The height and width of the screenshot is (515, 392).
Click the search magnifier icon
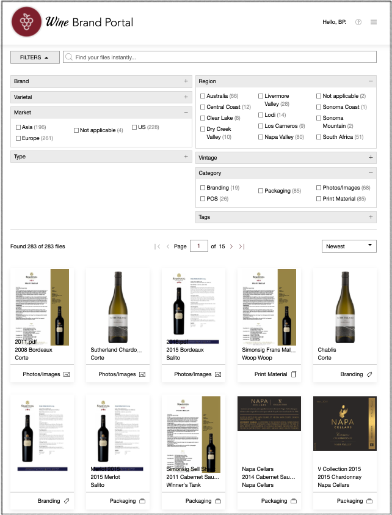pos(69,57)
